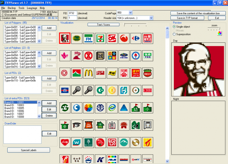
Task: Click the visualization scrollbar down arrow
Action: pos(167,161)
